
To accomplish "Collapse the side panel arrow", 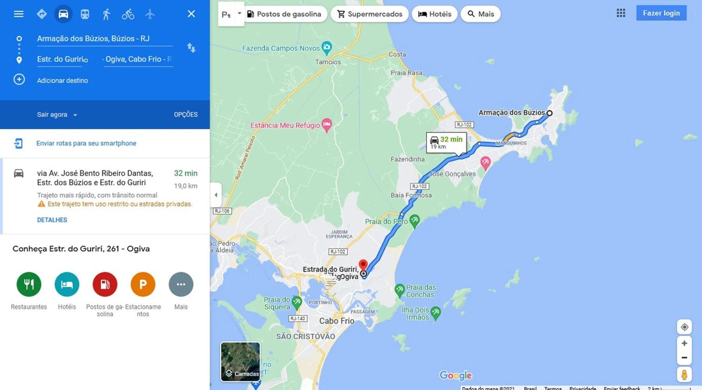I will tap(216, 195).
